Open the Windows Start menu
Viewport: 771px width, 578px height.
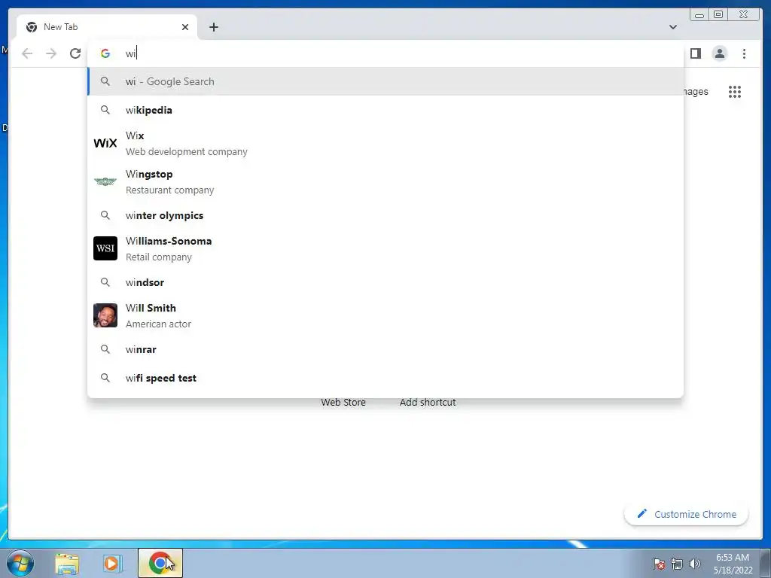coord(20,563)
